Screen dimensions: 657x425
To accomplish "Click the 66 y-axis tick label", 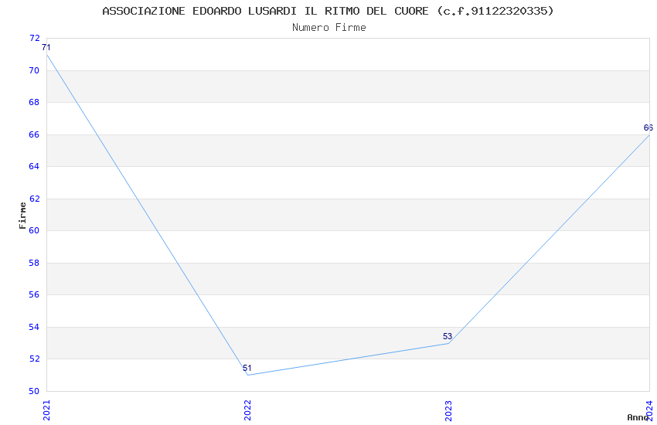I will [x=34, y=134].
